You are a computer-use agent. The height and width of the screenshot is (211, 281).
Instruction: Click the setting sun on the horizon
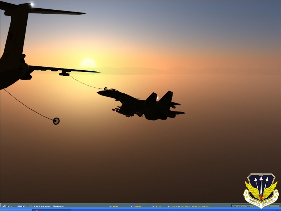88,63
